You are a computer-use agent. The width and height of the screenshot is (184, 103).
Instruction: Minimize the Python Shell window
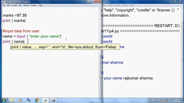coord(171,1)
